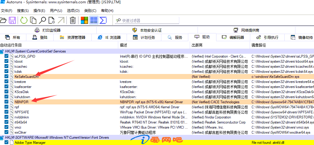Viewport: 314px width, 145px height.
Task: Sort by the 出版商 column header
Action: click(x=220, y=45)
